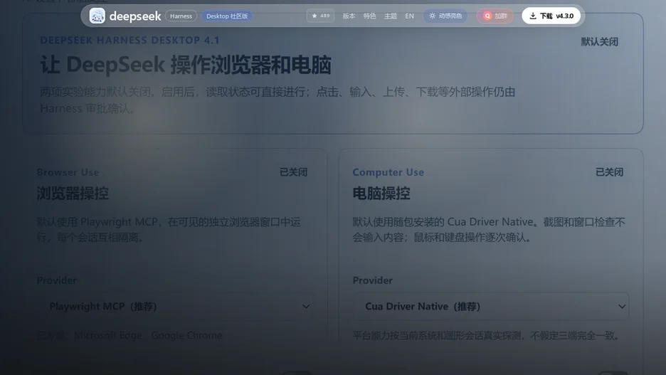Click the 浏览器操控 heading
Viewport: 666px width, 375px height.
pos(73,194)
